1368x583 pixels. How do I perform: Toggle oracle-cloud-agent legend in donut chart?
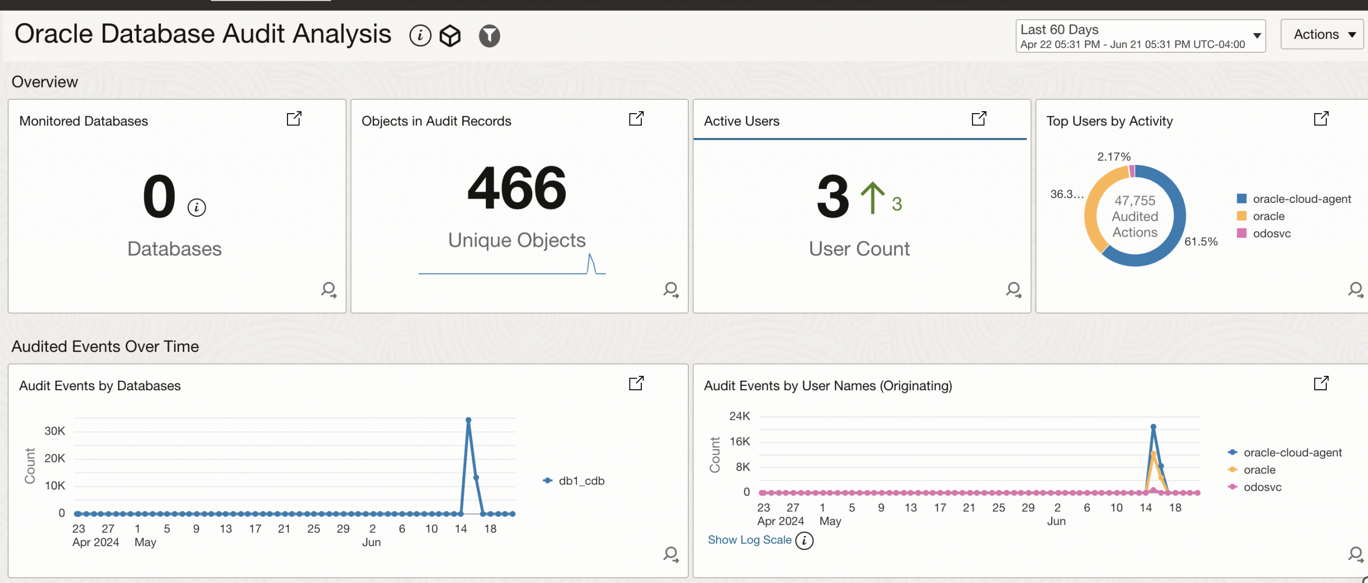click(1301, 199)
